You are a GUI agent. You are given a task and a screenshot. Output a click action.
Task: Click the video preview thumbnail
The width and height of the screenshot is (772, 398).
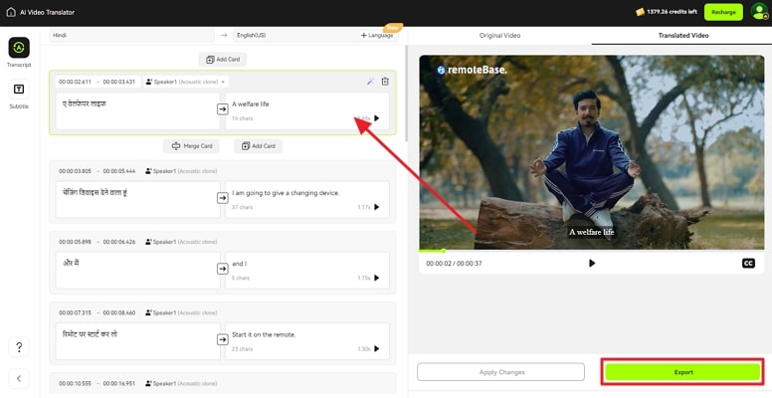click(x=591, y=152)
